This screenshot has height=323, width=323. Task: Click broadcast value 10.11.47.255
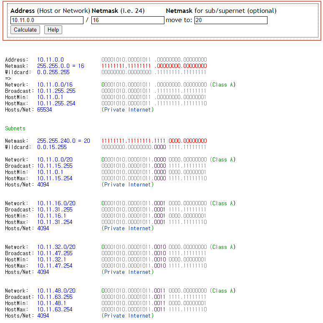[x=55, y=253]
